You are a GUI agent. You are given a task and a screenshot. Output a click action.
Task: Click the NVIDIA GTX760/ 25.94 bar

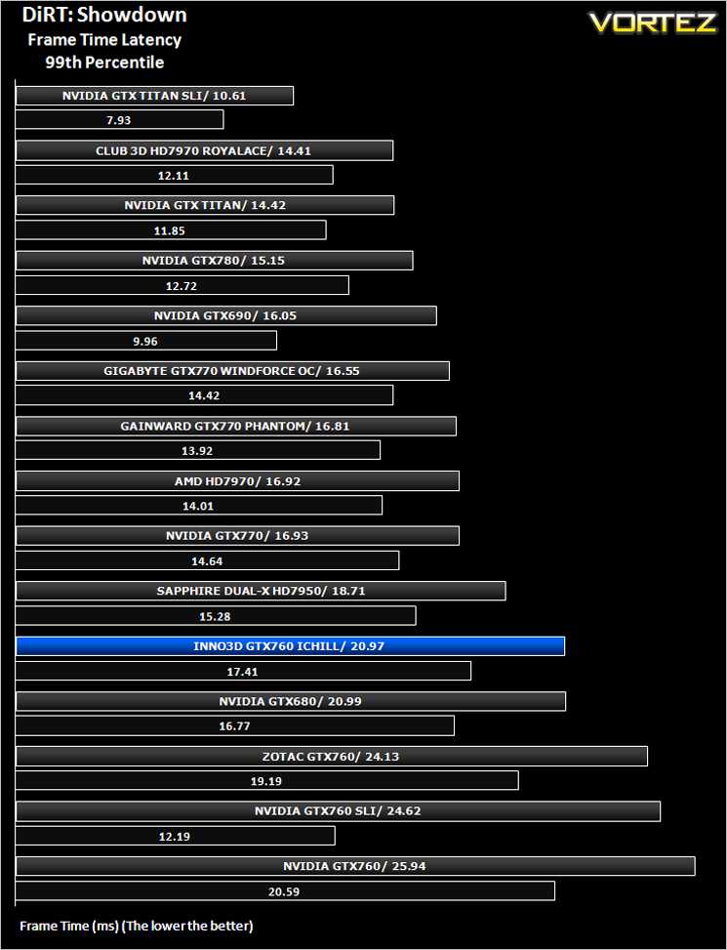355,866
